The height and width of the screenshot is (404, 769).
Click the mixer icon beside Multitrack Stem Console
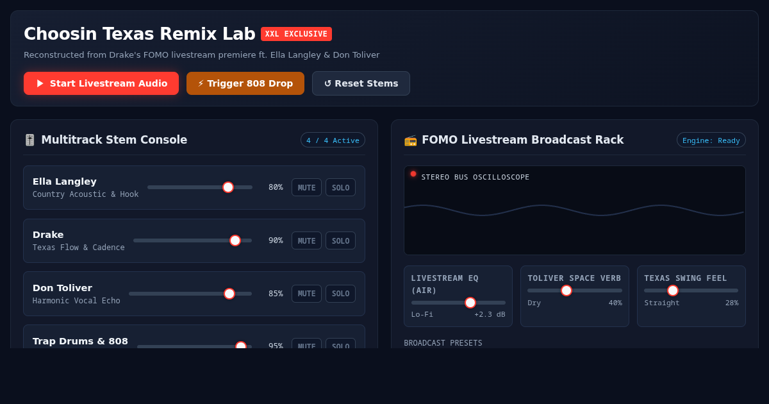click(x=29, y=140)
